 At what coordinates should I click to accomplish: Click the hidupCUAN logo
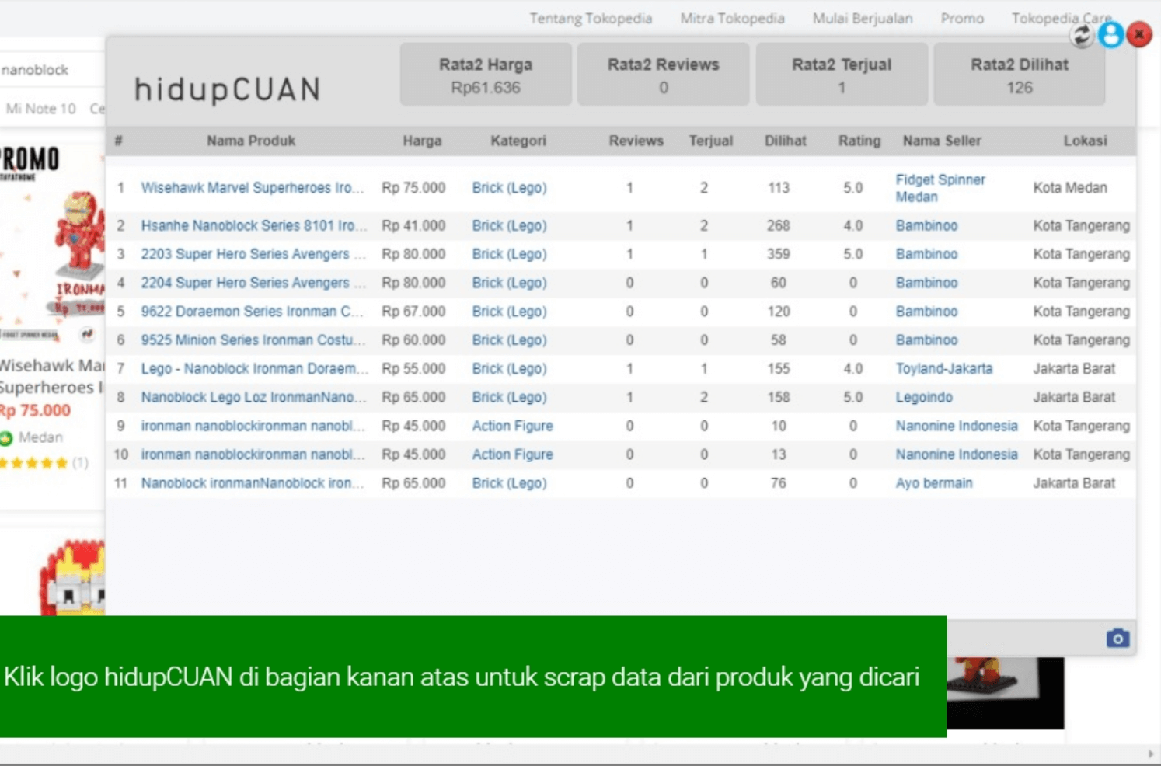click(227, 89)
